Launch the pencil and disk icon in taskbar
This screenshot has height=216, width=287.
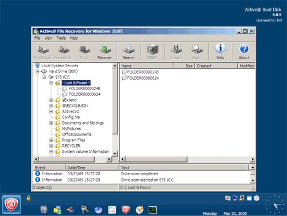click(71, 210)
